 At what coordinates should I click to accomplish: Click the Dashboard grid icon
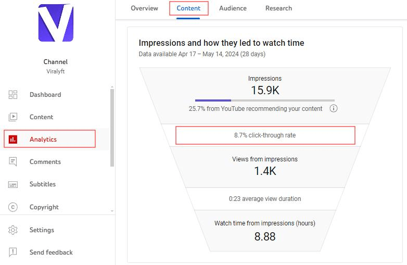click(x=13, y=95)
